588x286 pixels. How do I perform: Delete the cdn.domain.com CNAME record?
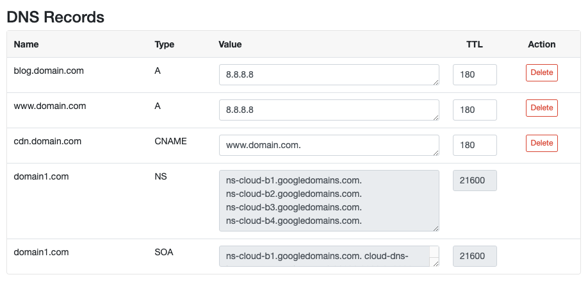point(541,144)
